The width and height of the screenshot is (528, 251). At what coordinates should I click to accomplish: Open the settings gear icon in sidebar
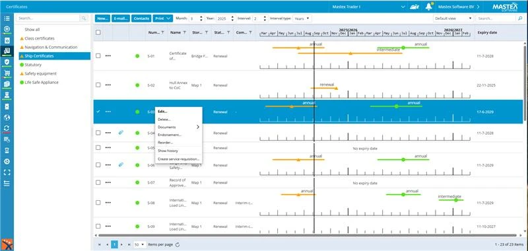pyautogui.click(x=7, y=161)
